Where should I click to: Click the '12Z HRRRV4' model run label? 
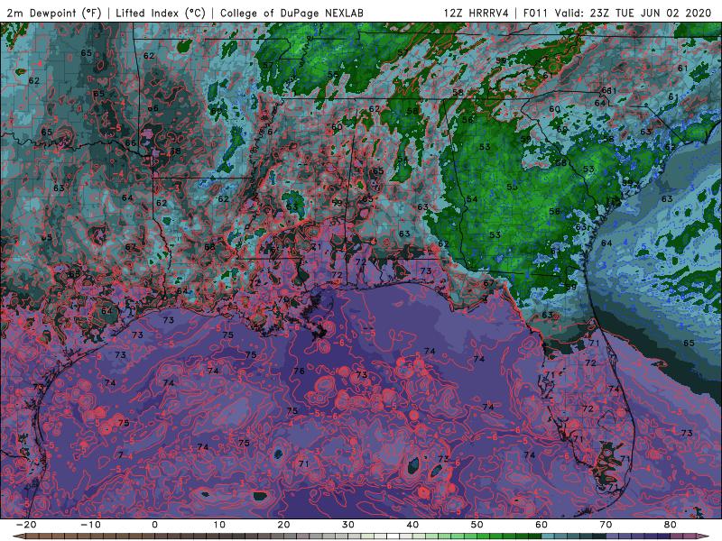(477, 13)
